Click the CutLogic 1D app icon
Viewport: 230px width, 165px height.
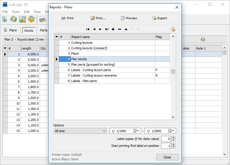pos(5,4)
